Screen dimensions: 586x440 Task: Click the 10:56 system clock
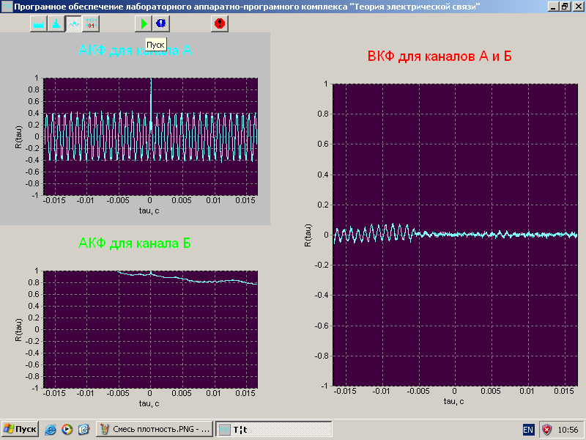coord(568,430)
